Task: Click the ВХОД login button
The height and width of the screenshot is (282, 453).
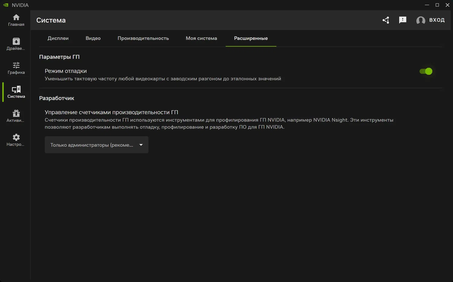Action: pyautogui.click(x=437, y=20)
